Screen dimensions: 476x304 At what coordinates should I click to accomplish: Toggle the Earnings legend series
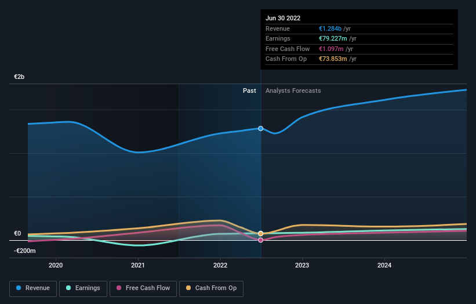click(x=83, y=288)
